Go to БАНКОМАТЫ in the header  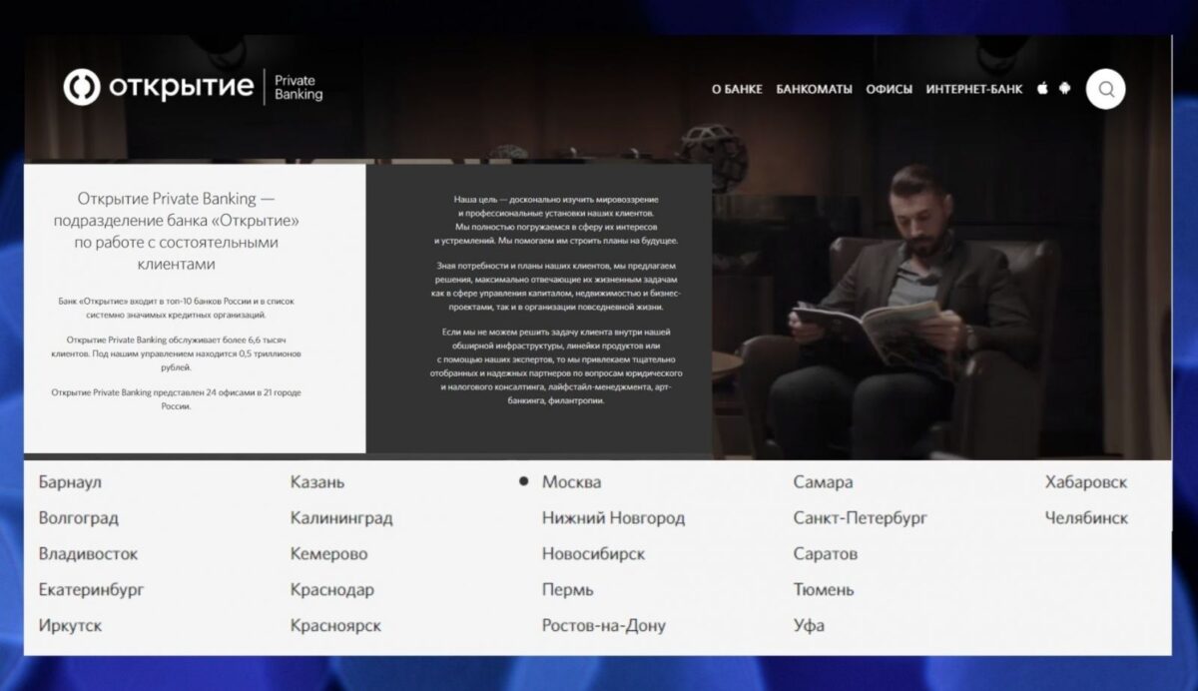pyautogui.click(x=814, y=89)
